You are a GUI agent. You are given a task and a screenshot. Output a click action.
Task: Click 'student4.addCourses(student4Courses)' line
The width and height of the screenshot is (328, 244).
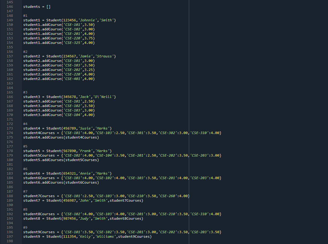click(61, 138)
